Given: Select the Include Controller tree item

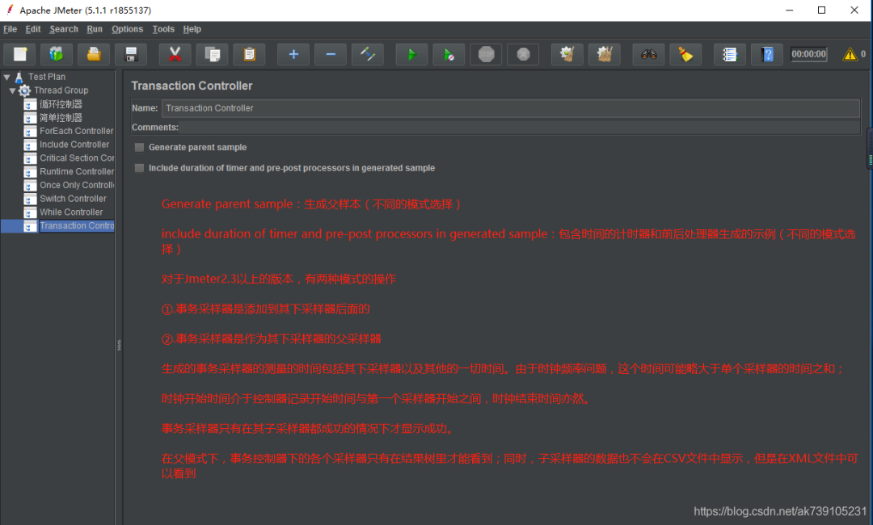Looking at the screenshot, I should tap(74, 144).
